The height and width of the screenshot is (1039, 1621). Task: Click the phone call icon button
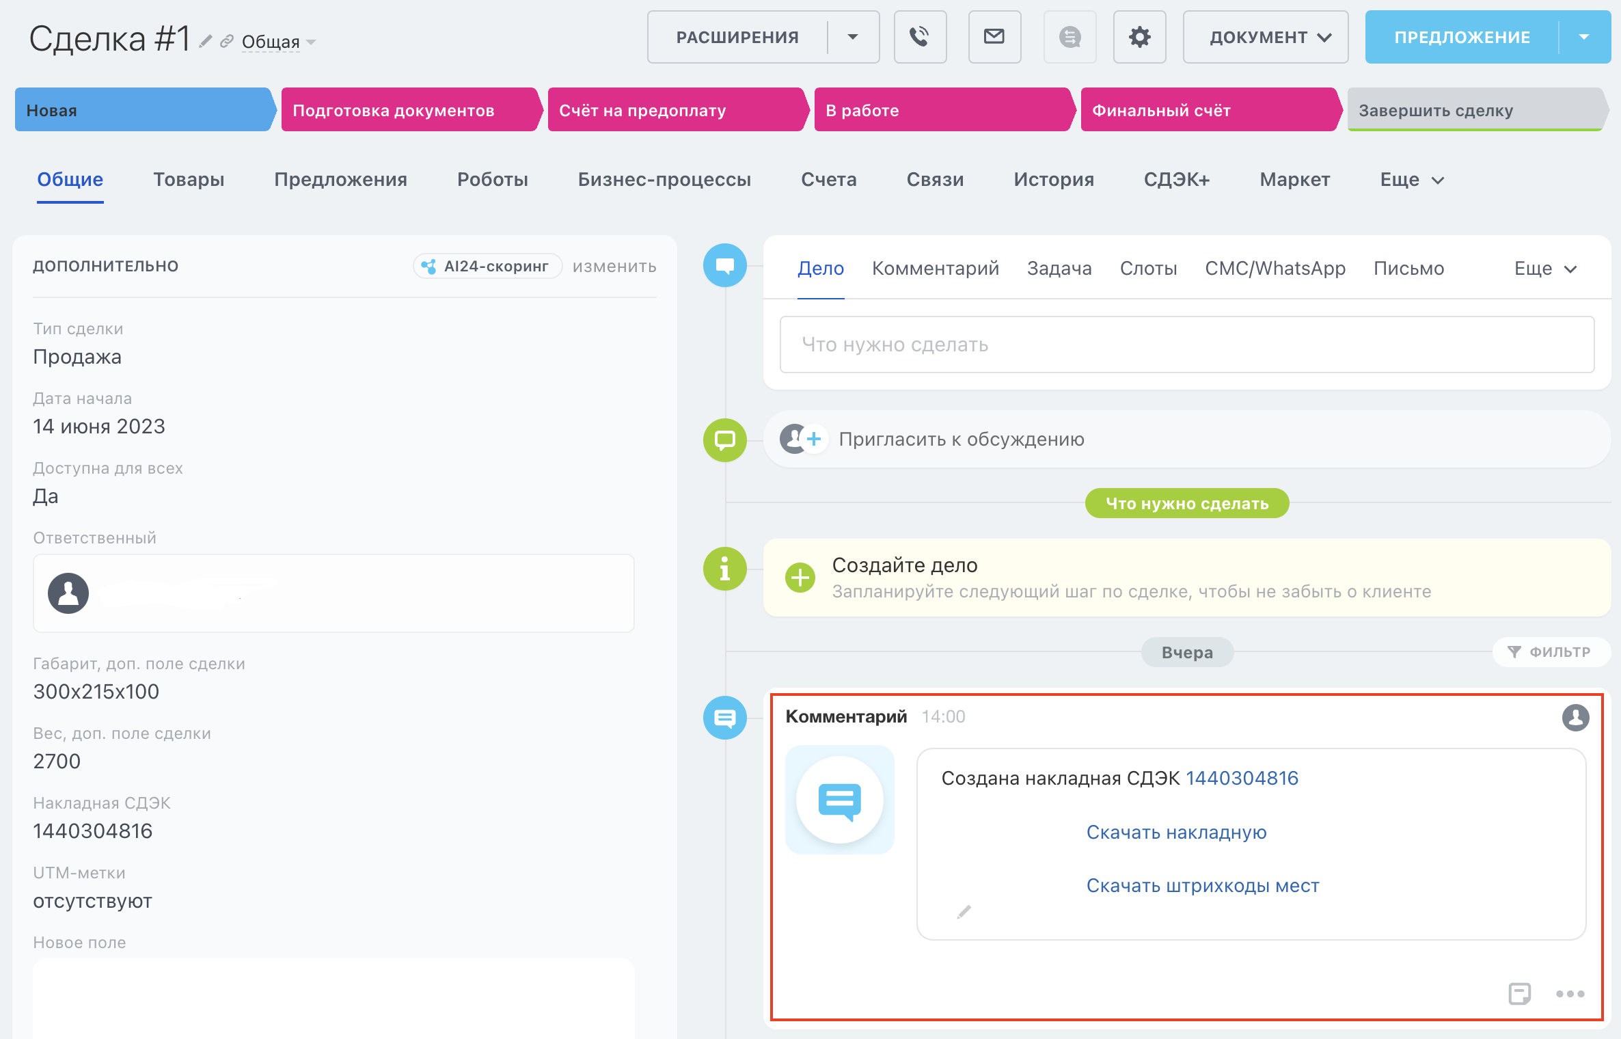coord(920,37)
